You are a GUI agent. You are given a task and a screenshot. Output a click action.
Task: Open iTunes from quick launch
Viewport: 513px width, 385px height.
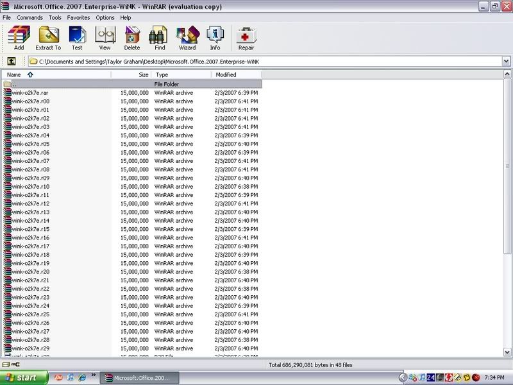tap(70, 377)
